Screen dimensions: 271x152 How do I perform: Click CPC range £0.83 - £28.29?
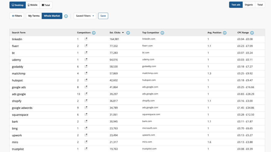[x=246, y=94]
